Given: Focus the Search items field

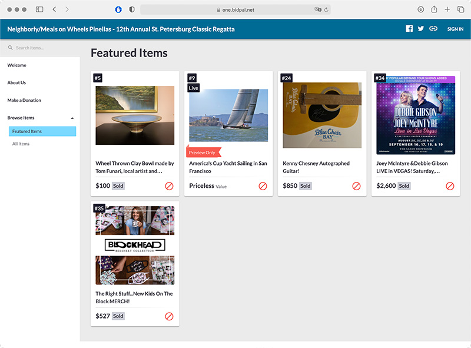Looking at the screenshot, I should pyautogui.click(x=40, y=48).
